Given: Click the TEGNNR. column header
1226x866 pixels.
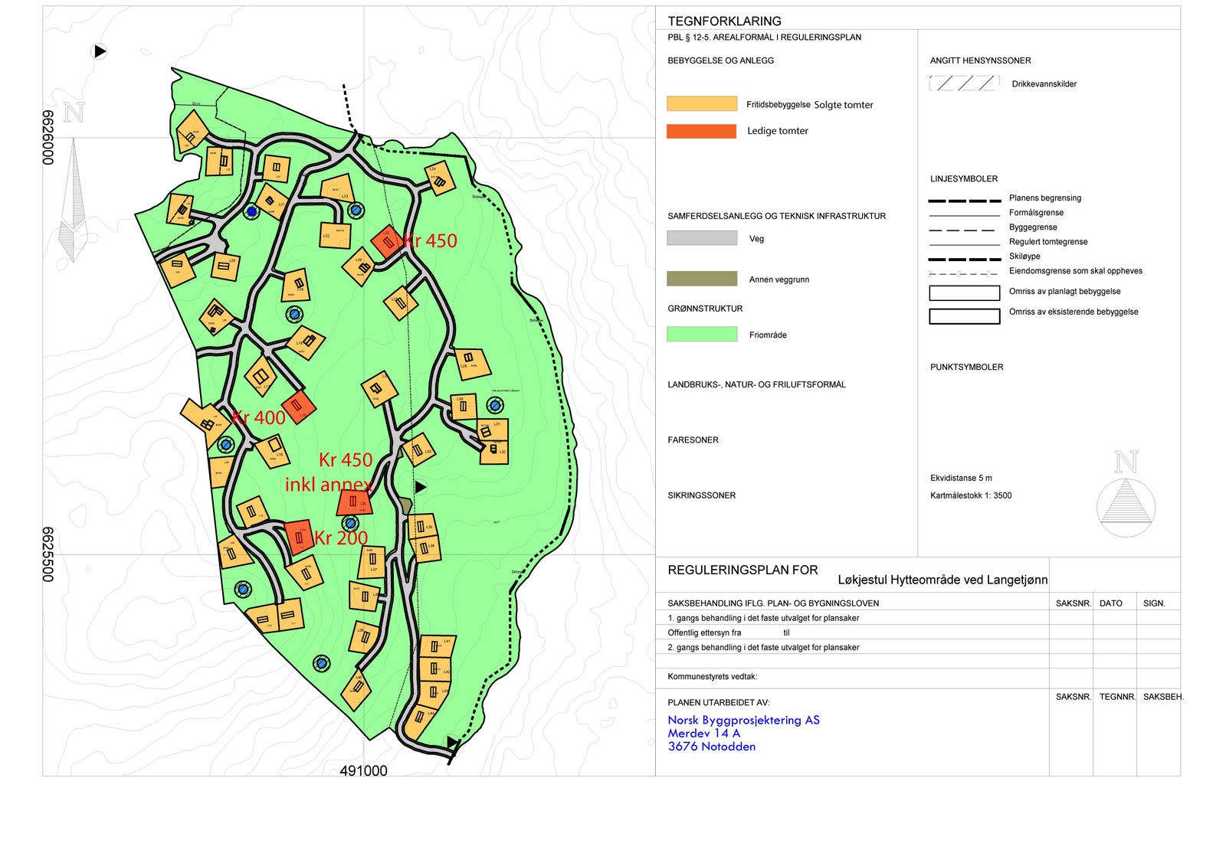Looking at the screenshot, I should click(x=1118, y=697).
